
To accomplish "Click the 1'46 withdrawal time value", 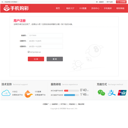I will tap(84, 95).
